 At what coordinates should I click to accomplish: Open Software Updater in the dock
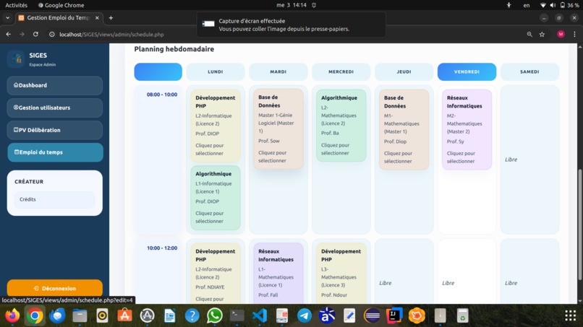pyautogui.click(x=148, y=316)
